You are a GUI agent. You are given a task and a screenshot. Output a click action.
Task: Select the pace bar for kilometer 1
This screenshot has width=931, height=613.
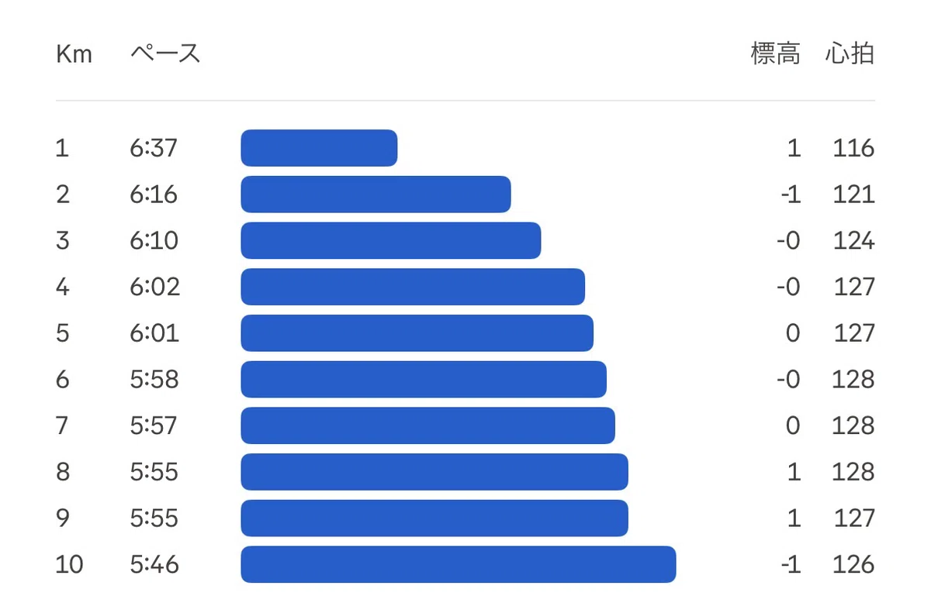click(x=319, y=147)
